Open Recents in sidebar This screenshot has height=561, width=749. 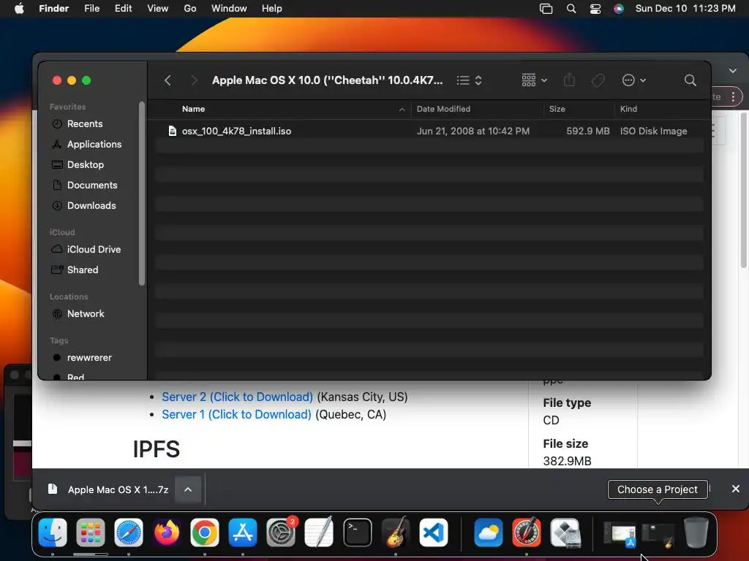tap(85, 123)
